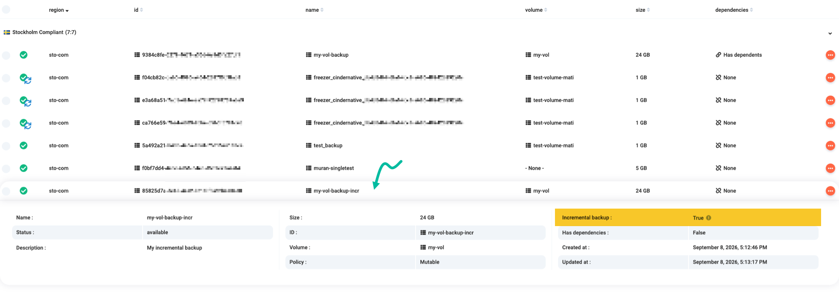Sort by volume column
Viewport: 839px width, 293px height.
click(x=536, y=10)
